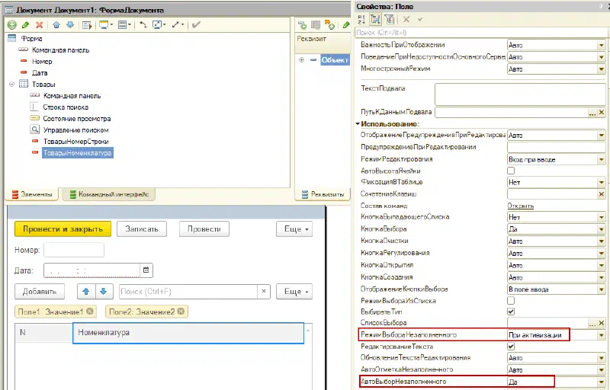Click the Поиск (Ctrl+F) field in preview
This screenshot has height=390, width=610.
coord(188,291)
